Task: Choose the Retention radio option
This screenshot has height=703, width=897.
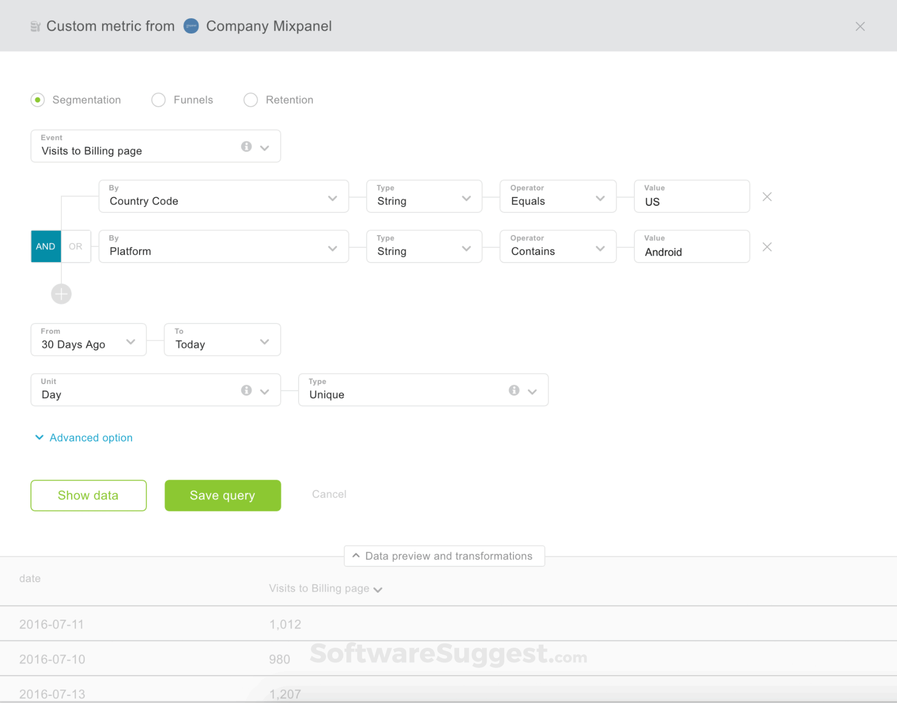Action: point(251,100)
